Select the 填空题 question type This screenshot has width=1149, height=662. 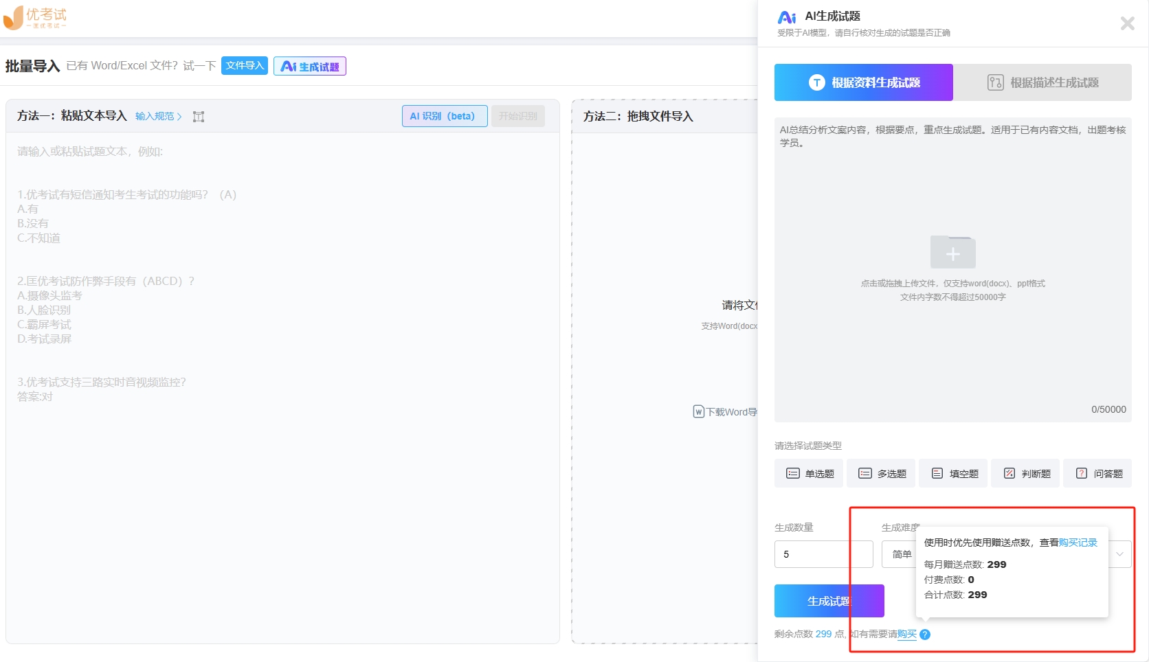tap(953, 473)
